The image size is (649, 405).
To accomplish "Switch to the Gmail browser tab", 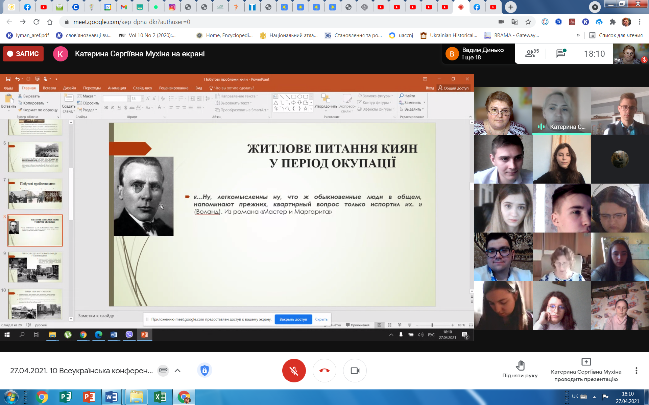I will pyautogui.click(x=124, y=7).
